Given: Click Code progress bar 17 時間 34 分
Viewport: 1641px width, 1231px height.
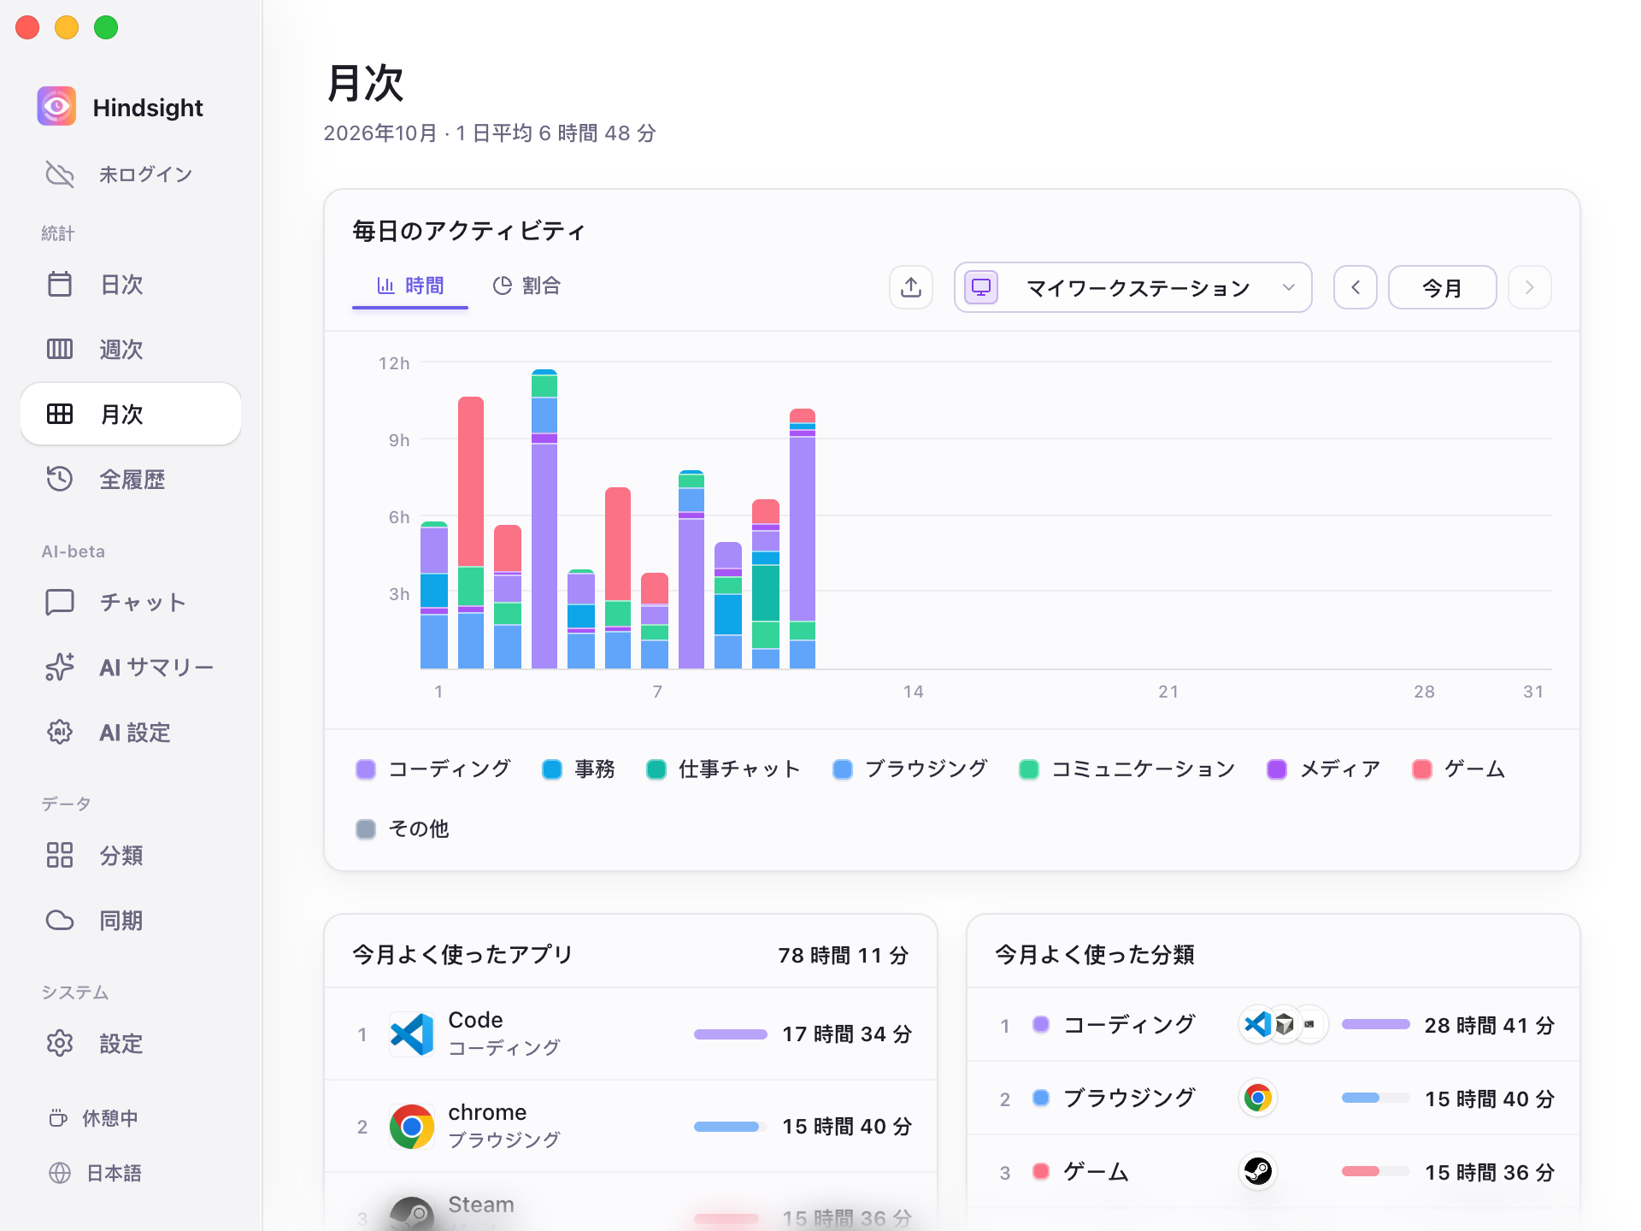Looking at the screenshot, I should [731, 1034].
